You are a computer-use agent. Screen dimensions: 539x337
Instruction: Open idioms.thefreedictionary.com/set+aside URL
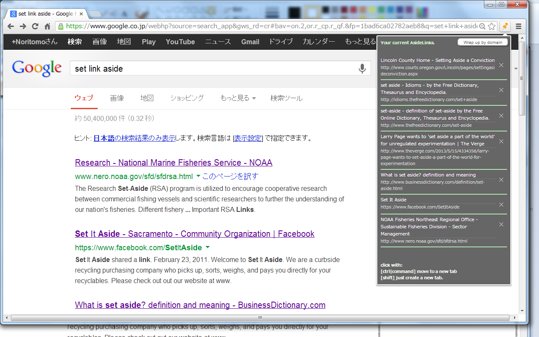tap(429, 99)
